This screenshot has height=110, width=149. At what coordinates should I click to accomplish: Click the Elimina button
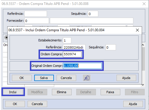coord(62,92)
